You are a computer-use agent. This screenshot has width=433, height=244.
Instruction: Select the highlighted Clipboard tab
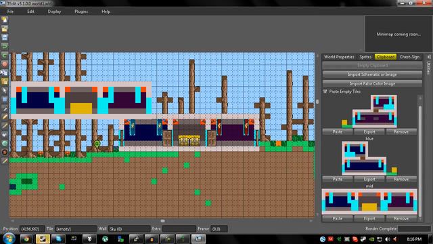(386, 57)
